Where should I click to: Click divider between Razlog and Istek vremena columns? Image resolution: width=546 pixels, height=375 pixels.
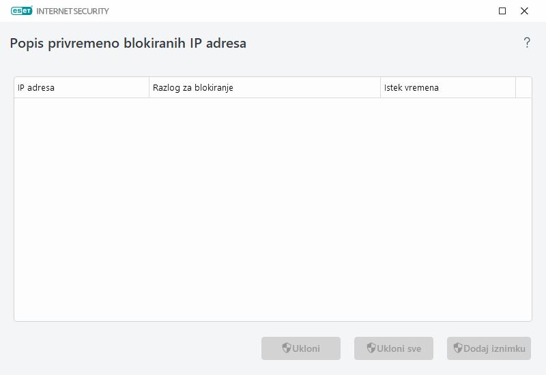(380, 88)
